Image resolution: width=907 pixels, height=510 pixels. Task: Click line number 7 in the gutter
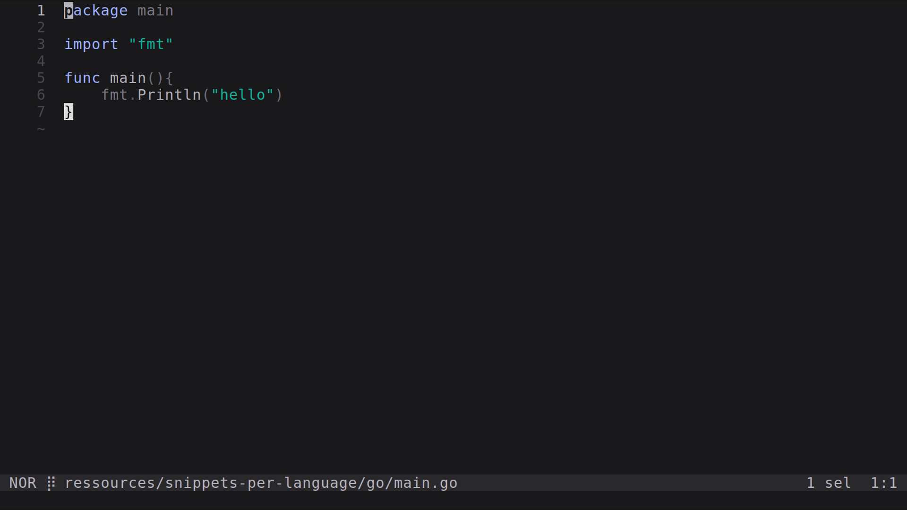tap(41, 112)
